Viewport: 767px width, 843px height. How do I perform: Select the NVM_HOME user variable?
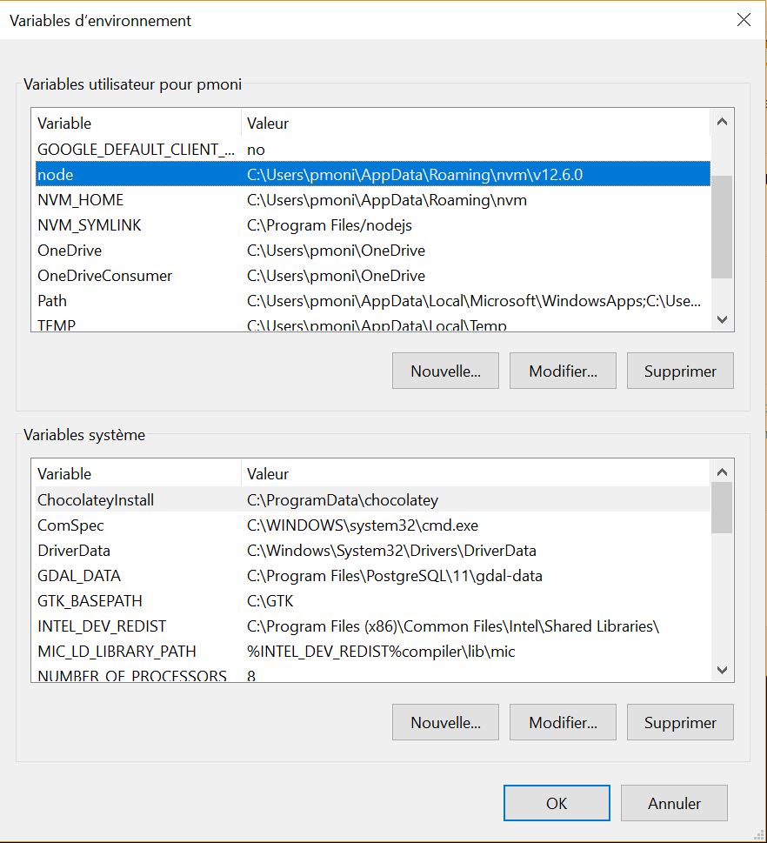click(373, 199)
